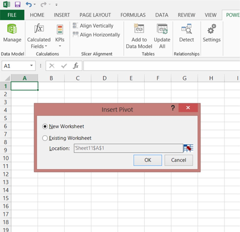This screenshot has height=232, width=240.
Task: Cancel formula entry with the X icon
Action: click(x=52, y=66)
